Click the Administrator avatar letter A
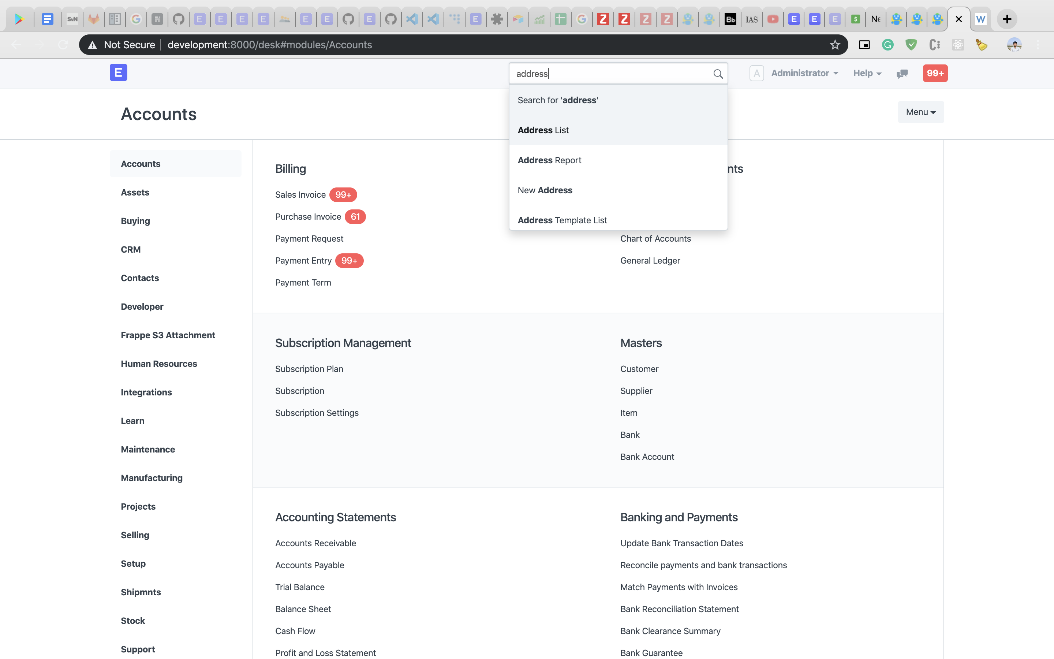This screenshot has height=659, width=1054. tap(756, 73)
